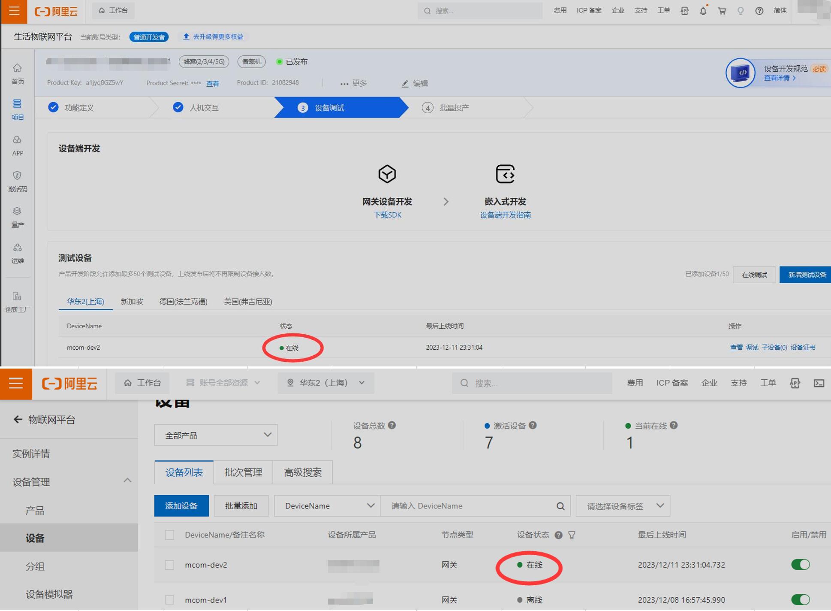The width and height of the screenshot is (831, 611).
Task: Click help icon next to 设备状态 column
Action: 558,535
